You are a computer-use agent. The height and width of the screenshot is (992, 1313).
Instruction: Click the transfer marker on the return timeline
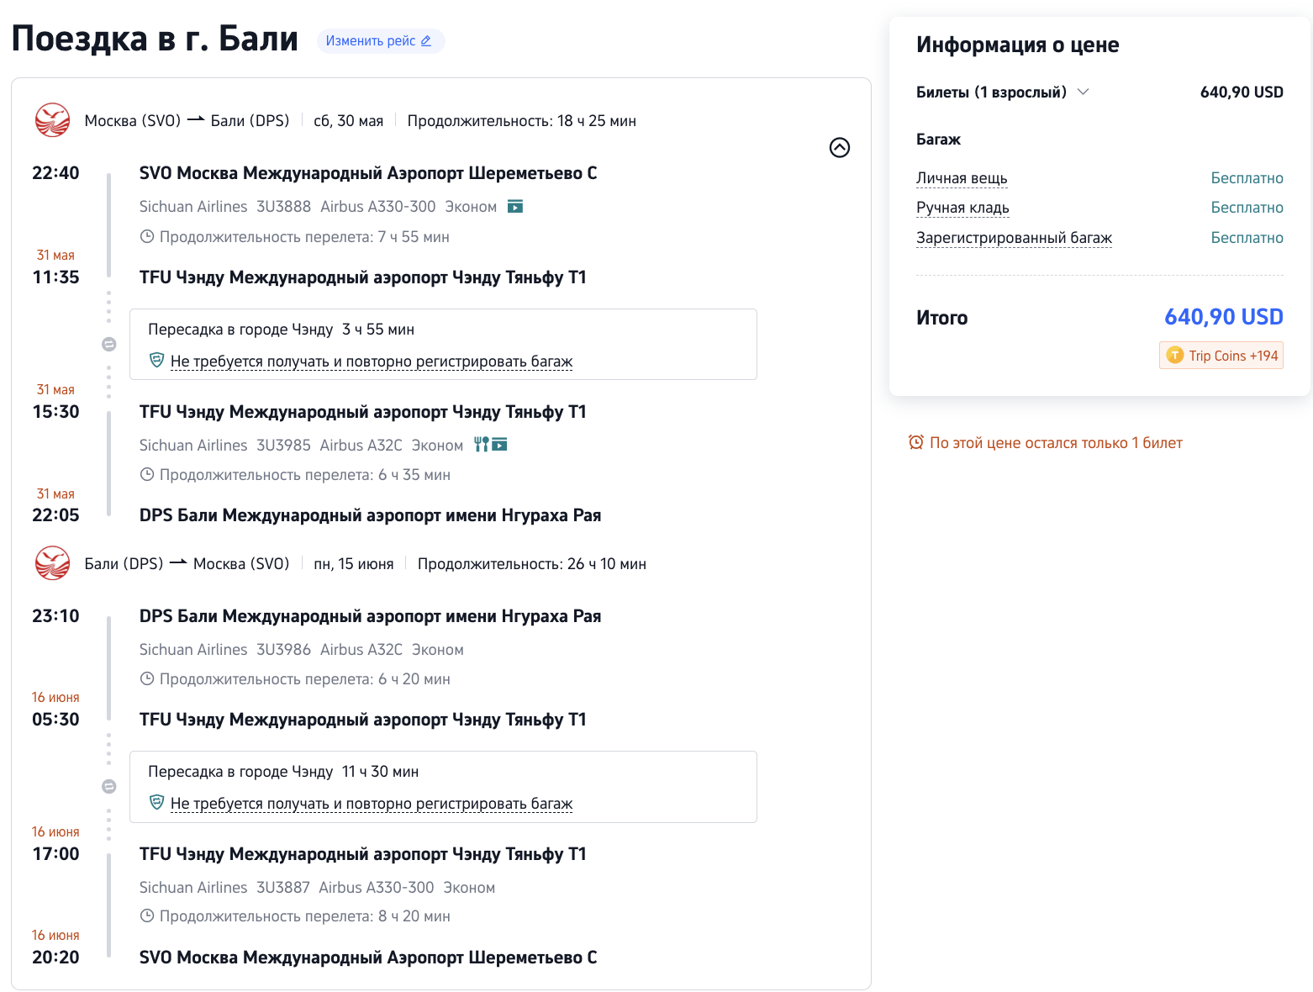(x=108, y=786)
